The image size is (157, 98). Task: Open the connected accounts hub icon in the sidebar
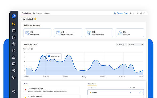click(14, 44)
